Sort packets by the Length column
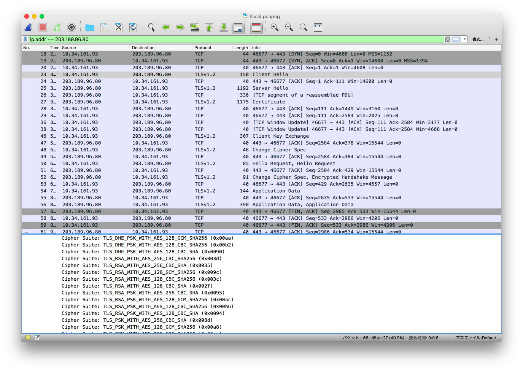 [241, 48]
